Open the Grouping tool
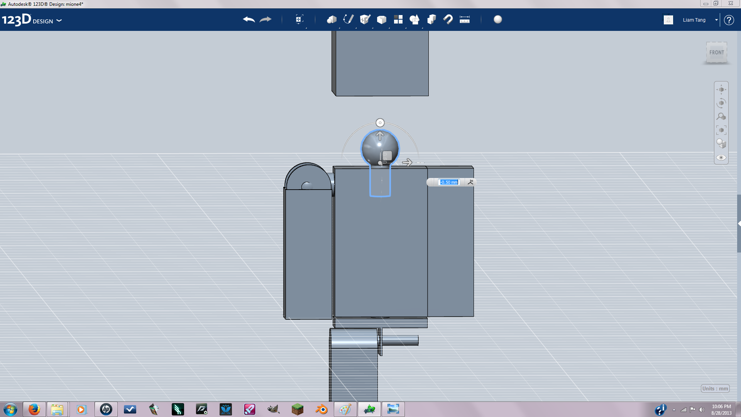This screenshot has height=417, width=741. pos(415,19)
